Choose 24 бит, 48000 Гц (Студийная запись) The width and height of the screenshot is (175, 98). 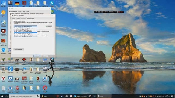25,34
